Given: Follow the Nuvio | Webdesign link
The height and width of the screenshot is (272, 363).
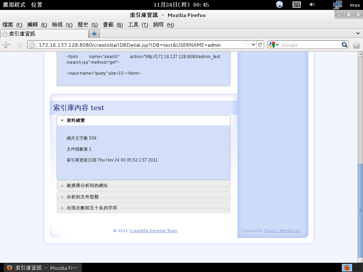Looking at the screenshot, I should click(x=283, y=231).
